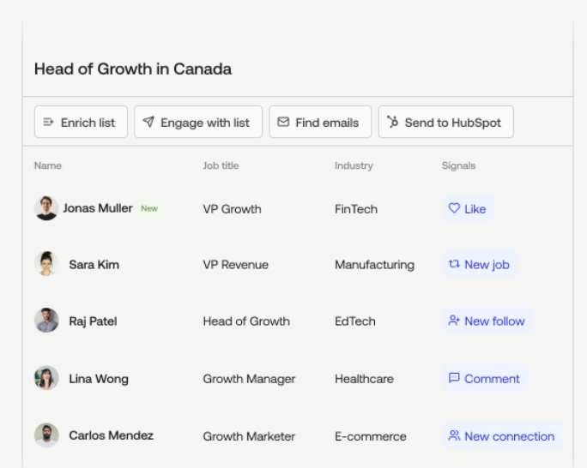Click the HubSpot logo icon
This screenshot has width=587, height=468.
(x=392, y=122)
